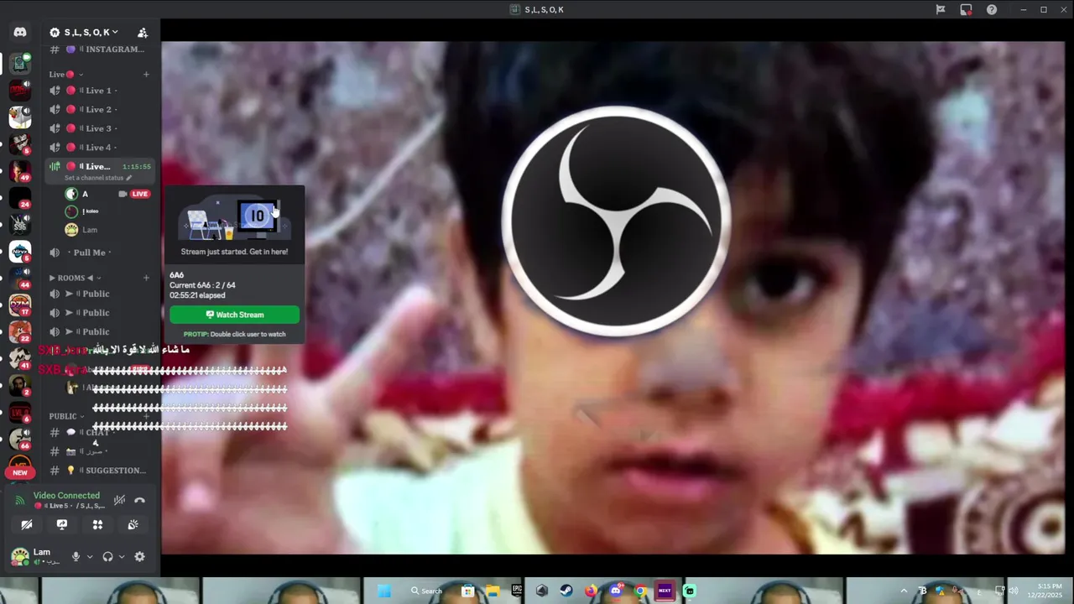Share your screen button
1074x604 pixels.
pos(62,524)
